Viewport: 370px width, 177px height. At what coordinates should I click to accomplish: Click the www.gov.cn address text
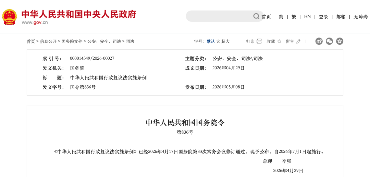(35, 23)
